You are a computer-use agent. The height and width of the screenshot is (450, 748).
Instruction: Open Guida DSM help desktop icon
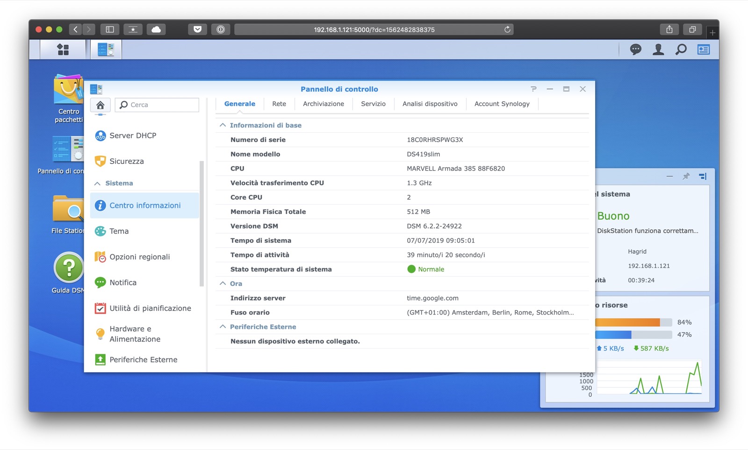pos(69,272)
